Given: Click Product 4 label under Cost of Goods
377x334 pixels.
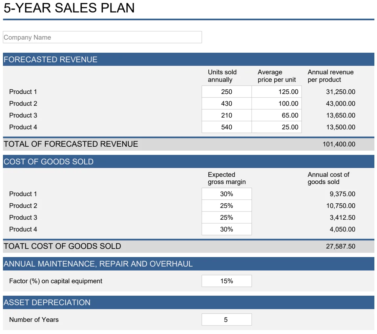Looking at the screenshot, I should 23,229.
